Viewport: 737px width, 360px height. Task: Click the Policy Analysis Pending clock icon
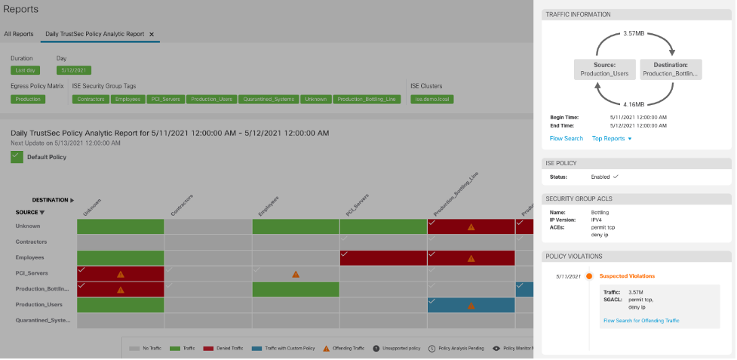pos(431,348)
